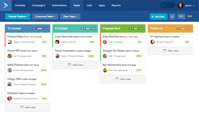This screenshot has width=199, height=117.
Task: Open the search field in header
Action: tap(167, 5)
